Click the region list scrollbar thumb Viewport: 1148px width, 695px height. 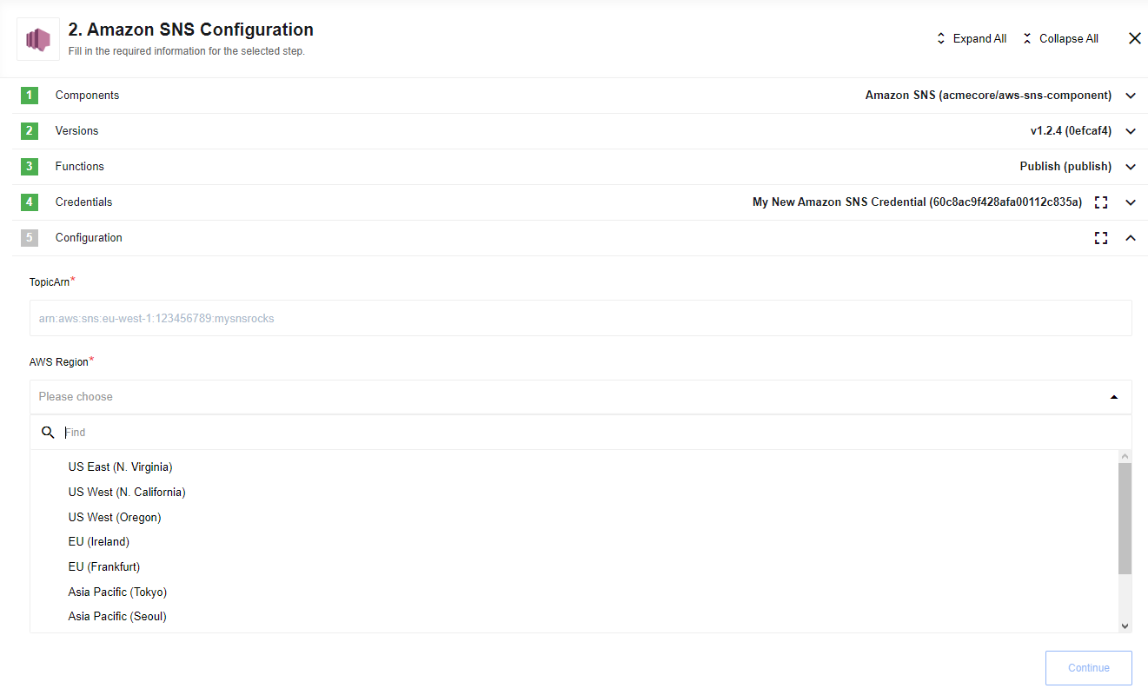(x=1125, y=519)
